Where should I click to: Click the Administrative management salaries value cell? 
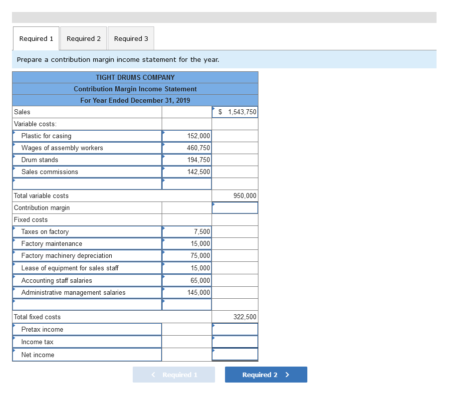click(x=187, y=293)
